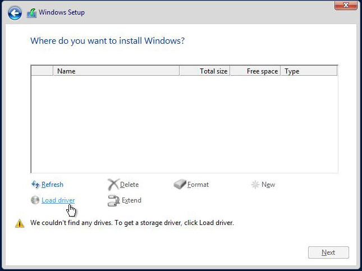Click the Delete red X icon
This screenshot has height=271, width=362.
coord(113,185)
